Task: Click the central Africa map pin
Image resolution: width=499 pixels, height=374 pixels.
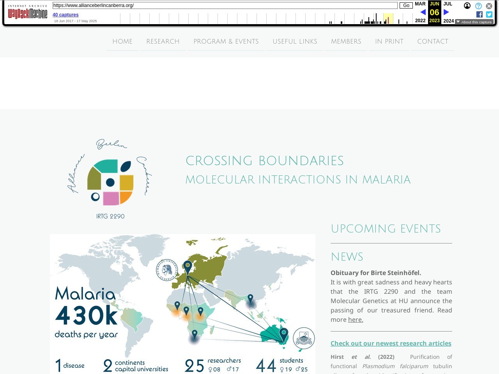Action: (x=186, y=310)
